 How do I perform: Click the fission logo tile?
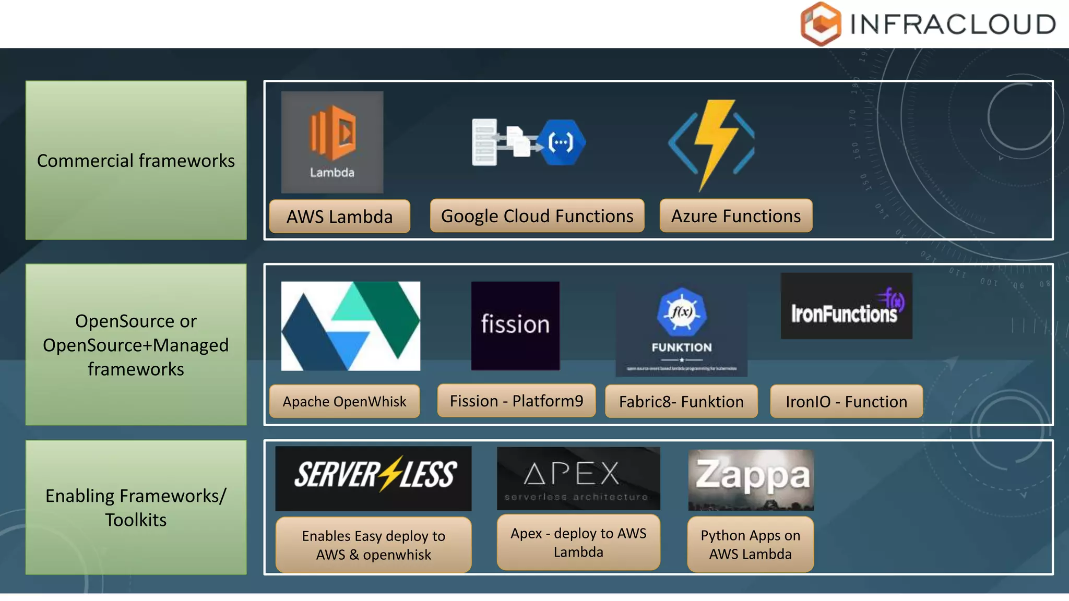[515, 326]
